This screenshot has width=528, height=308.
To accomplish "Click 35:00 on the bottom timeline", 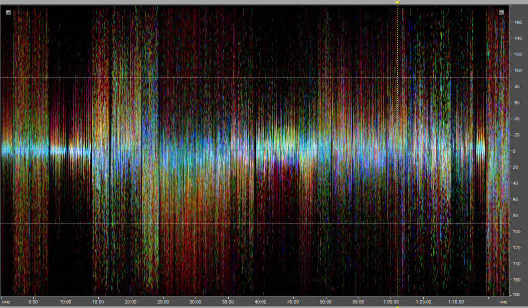I will (x=228, y=302).
